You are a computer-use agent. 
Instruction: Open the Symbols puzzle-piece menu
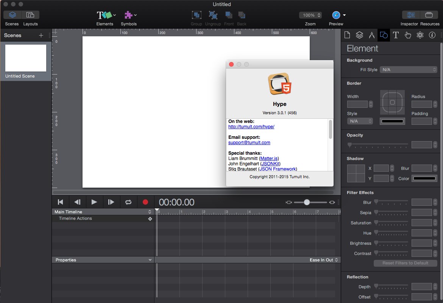130,15
